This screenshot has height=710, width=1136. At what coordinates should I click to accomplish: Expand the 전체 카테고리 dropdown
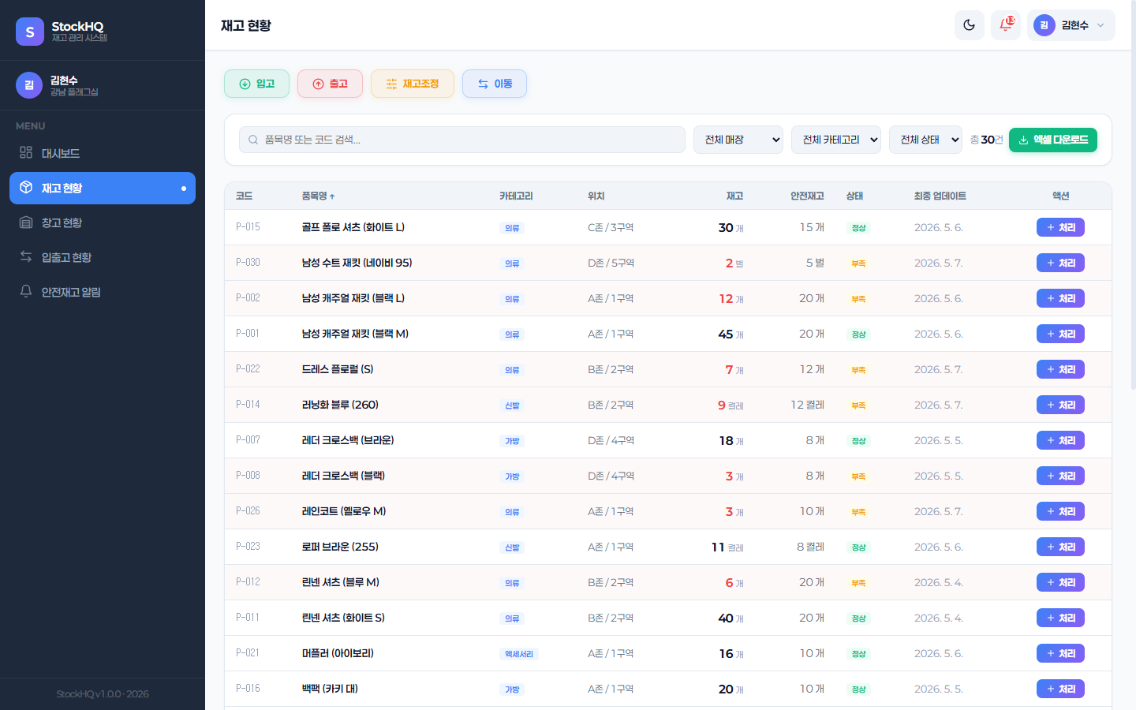pyautogui.click(x=836, y=140)
